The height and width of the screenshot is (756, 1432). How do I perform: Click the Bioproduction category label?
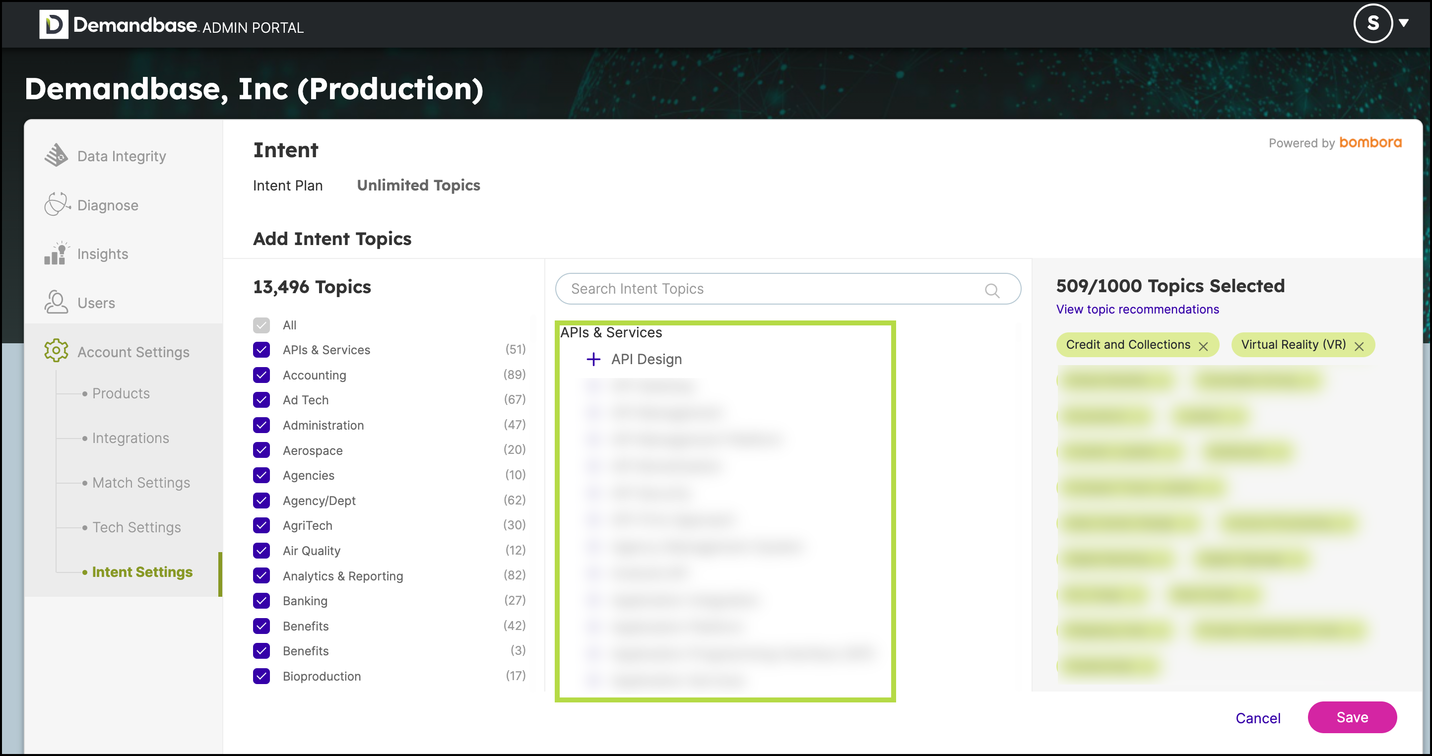[322, 676]
